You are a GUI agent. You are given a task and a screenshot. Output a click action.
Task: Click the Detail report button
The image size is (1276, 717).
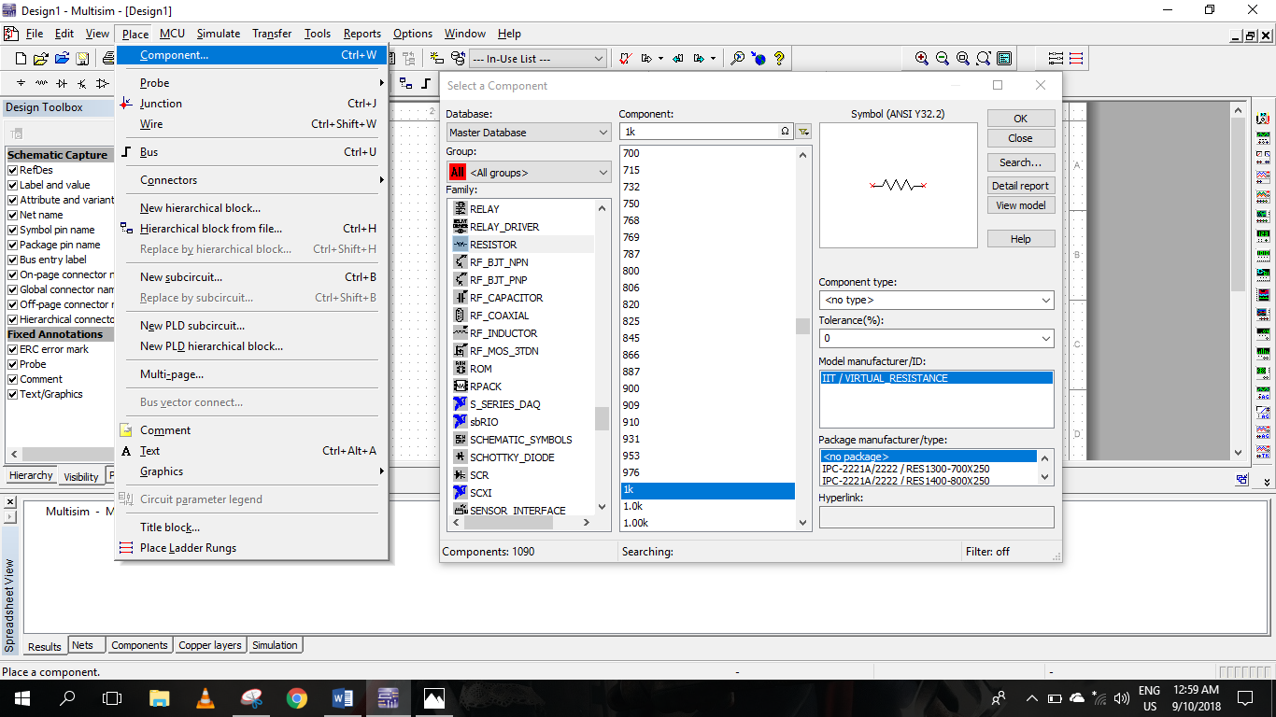coord(1021,186)
